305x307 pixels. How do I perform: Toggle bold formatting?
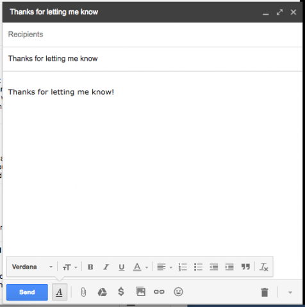coord(90,267)
